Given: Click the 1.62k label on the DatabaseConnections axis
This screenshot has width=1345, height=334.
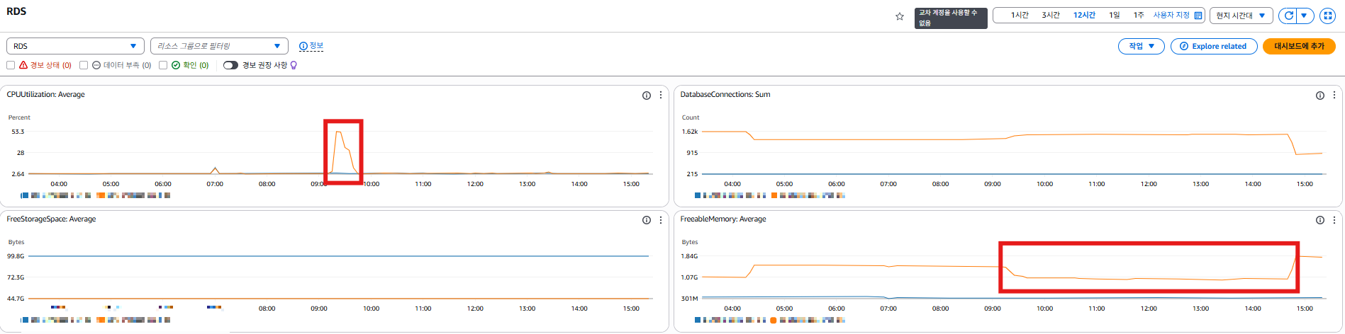Looking at the screenshot, I should (690, 132).
